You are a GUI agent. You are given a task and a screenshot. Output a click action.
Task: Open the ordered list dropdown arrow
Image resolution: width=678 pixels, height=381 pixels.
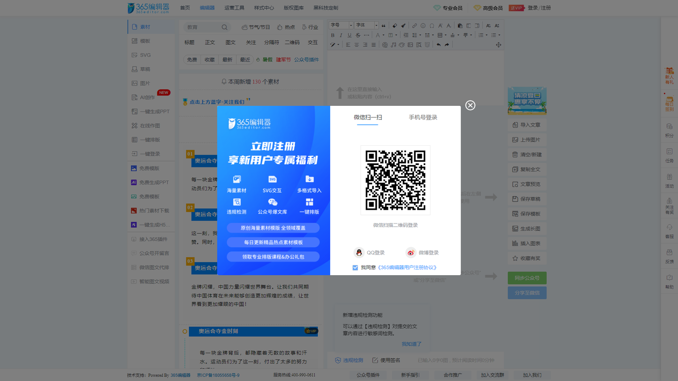[486, 35]
